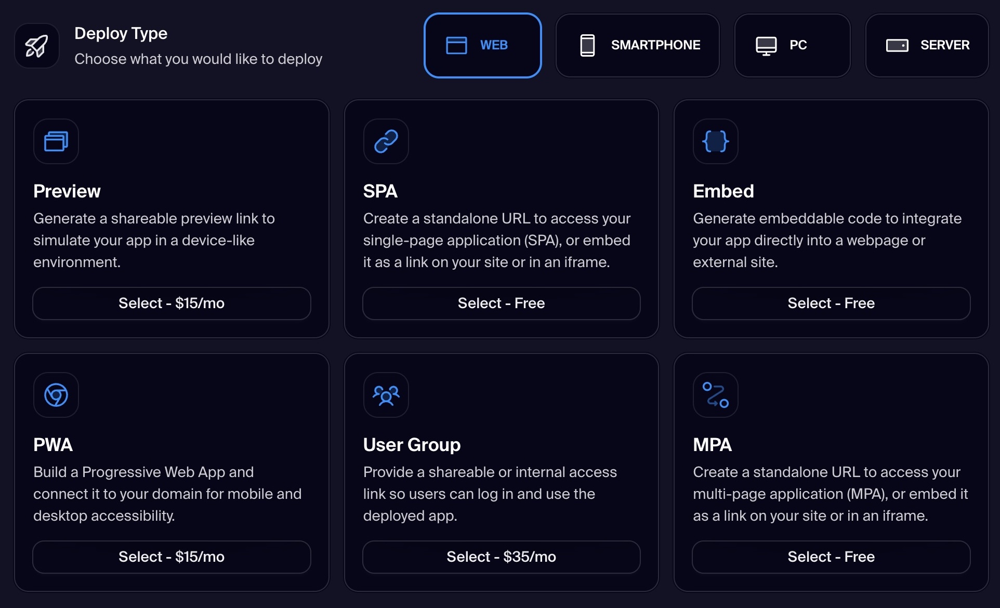Image resolution: width=1000 pixels, height=608 pixels.
Task: Select the free SPA deployment
Action: pyautogui.click(x=501, y=303)
